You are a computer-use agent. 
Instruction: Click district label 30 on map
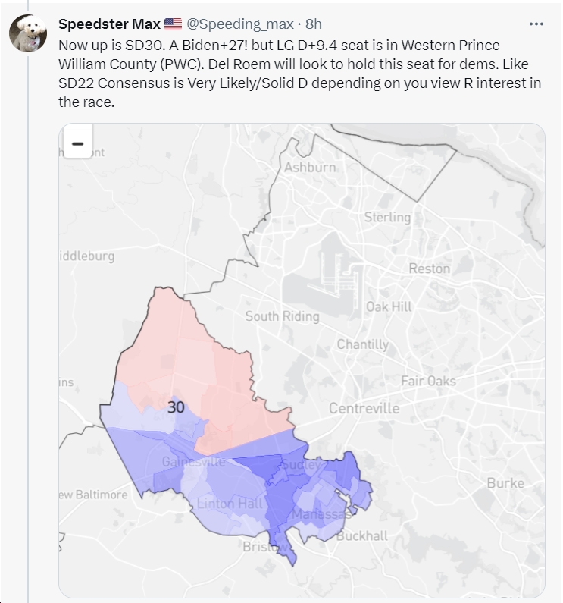(x=176, y=407)
